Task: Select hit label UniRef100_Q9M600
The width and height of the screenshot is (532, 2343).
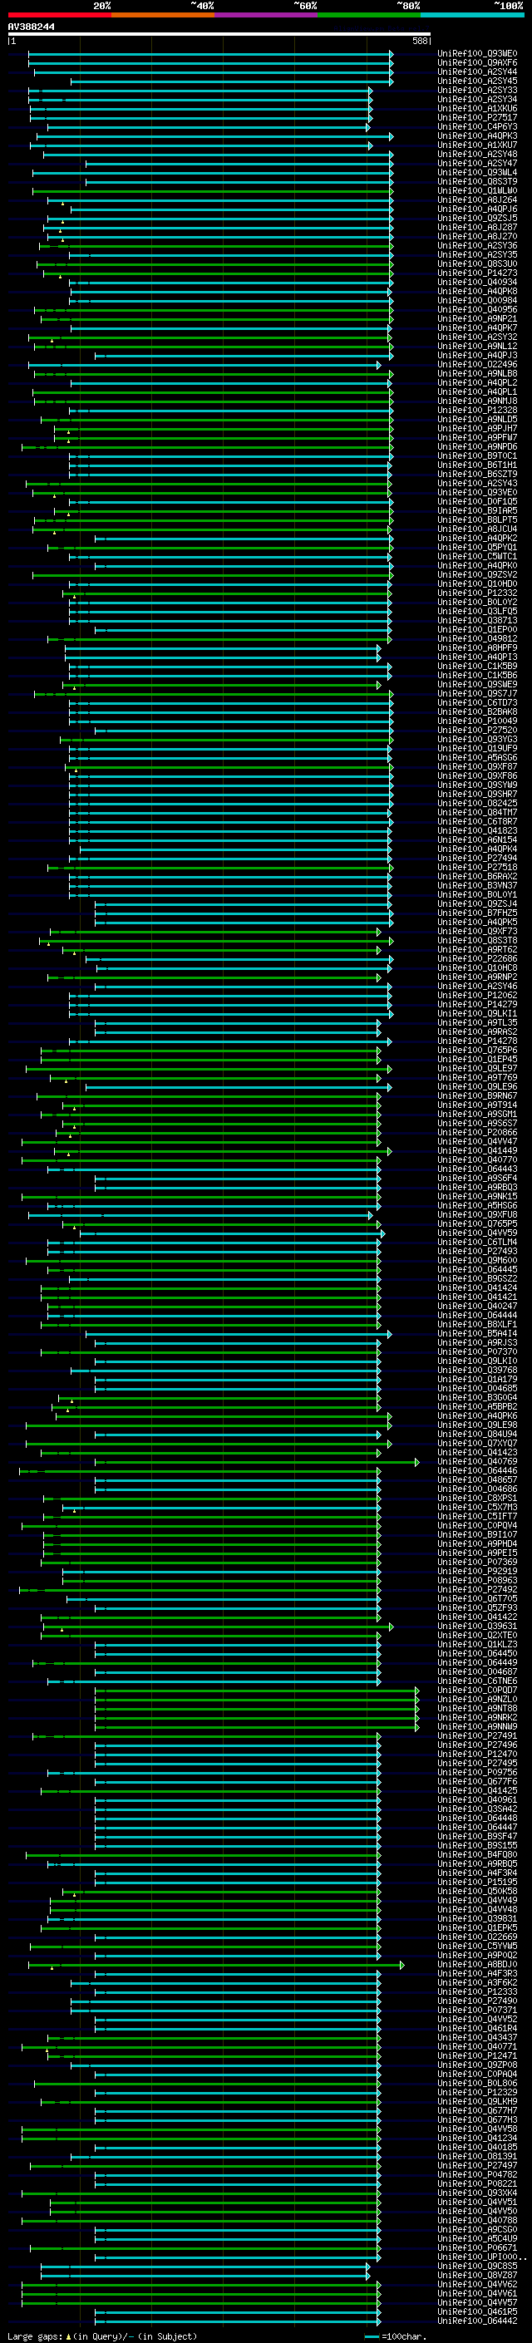Action: point(477,1260)
